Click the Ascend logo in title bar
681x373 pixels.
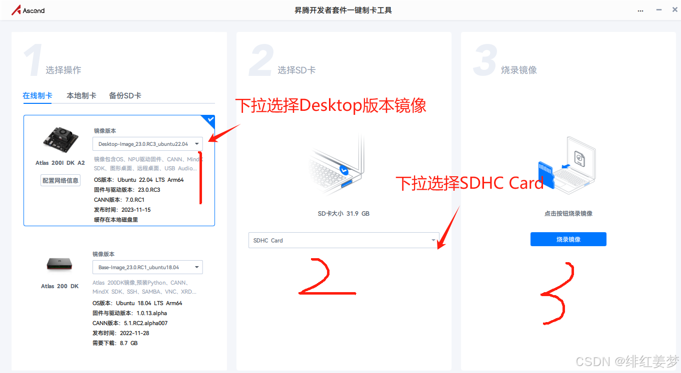tap(28, 10)
